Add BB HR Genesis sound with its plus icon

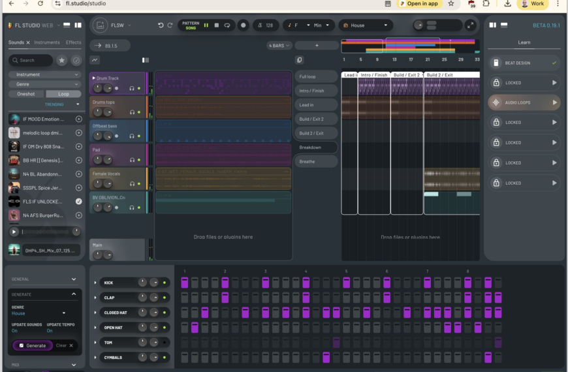point(78,161)
